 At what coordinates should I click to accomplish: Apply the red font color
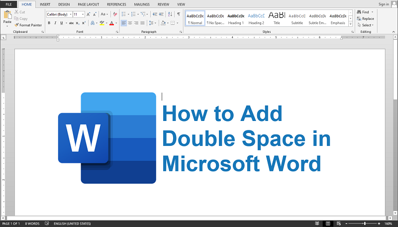pos(111,23)
